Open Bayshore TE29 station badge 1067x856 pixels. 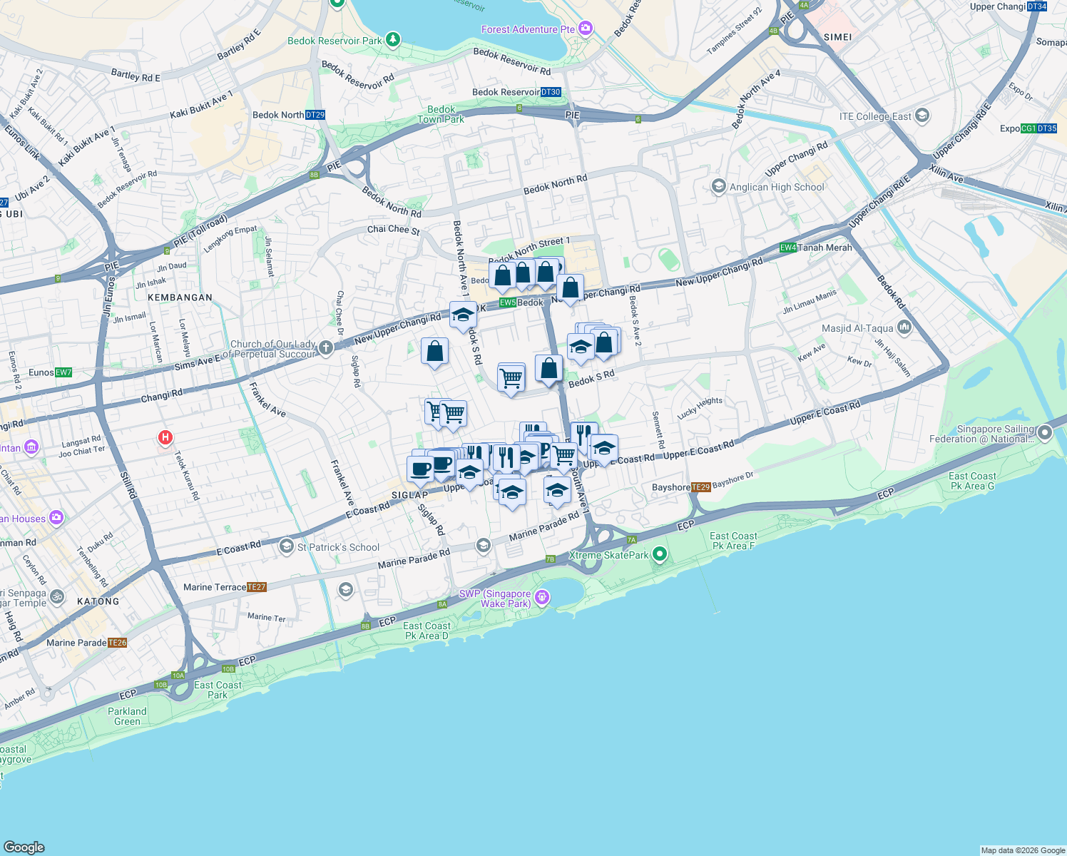click(x=701, y=487)
